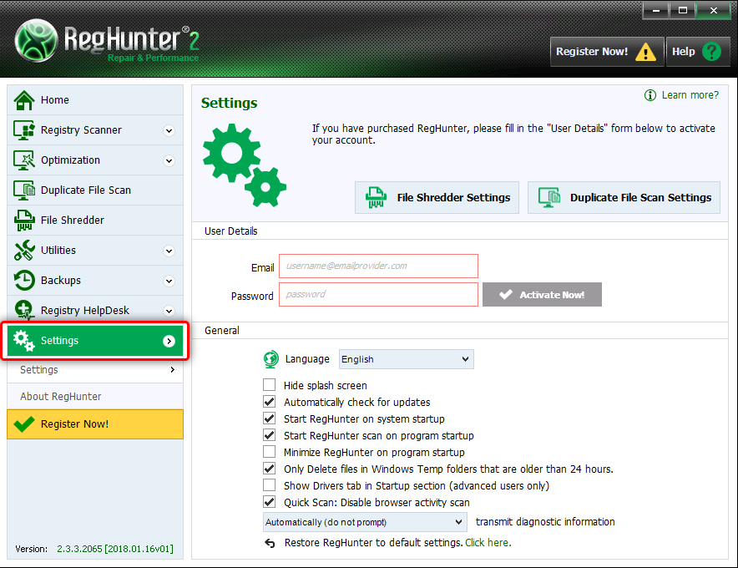The width and height of the screenshot is (738, 568).
Task: Click the Registry Scanner monitor icon
Action: (24, 130)
